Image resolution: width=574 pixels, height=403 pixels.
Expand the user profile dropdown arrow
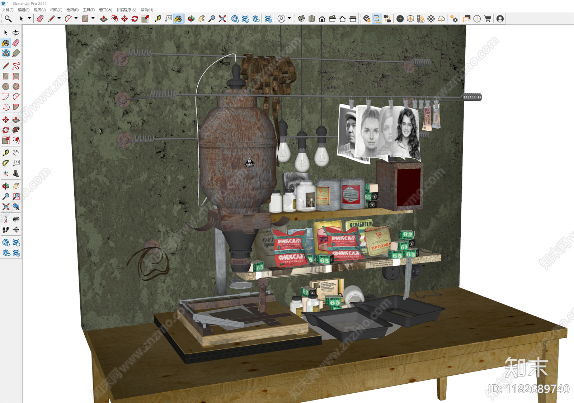[x=289, y=18]
